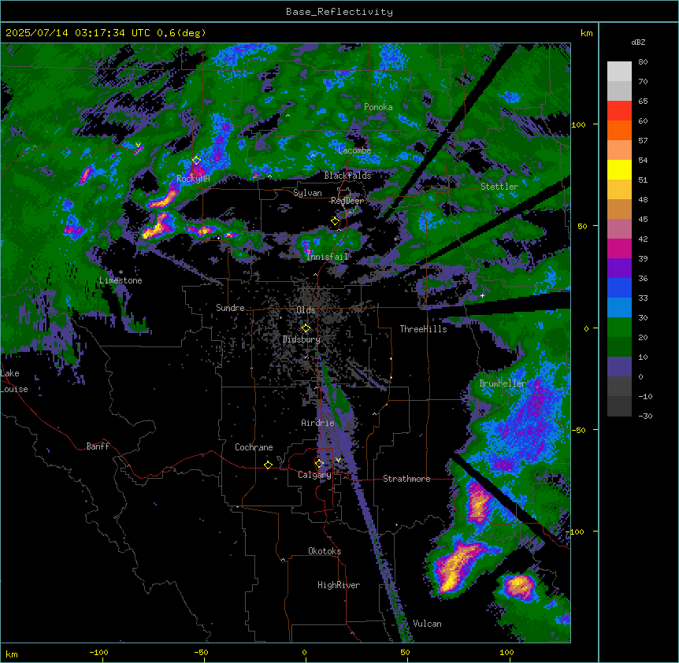
Task: Click the blue swatch between 36 and 33 dBZ
Action: pos(619,288)
